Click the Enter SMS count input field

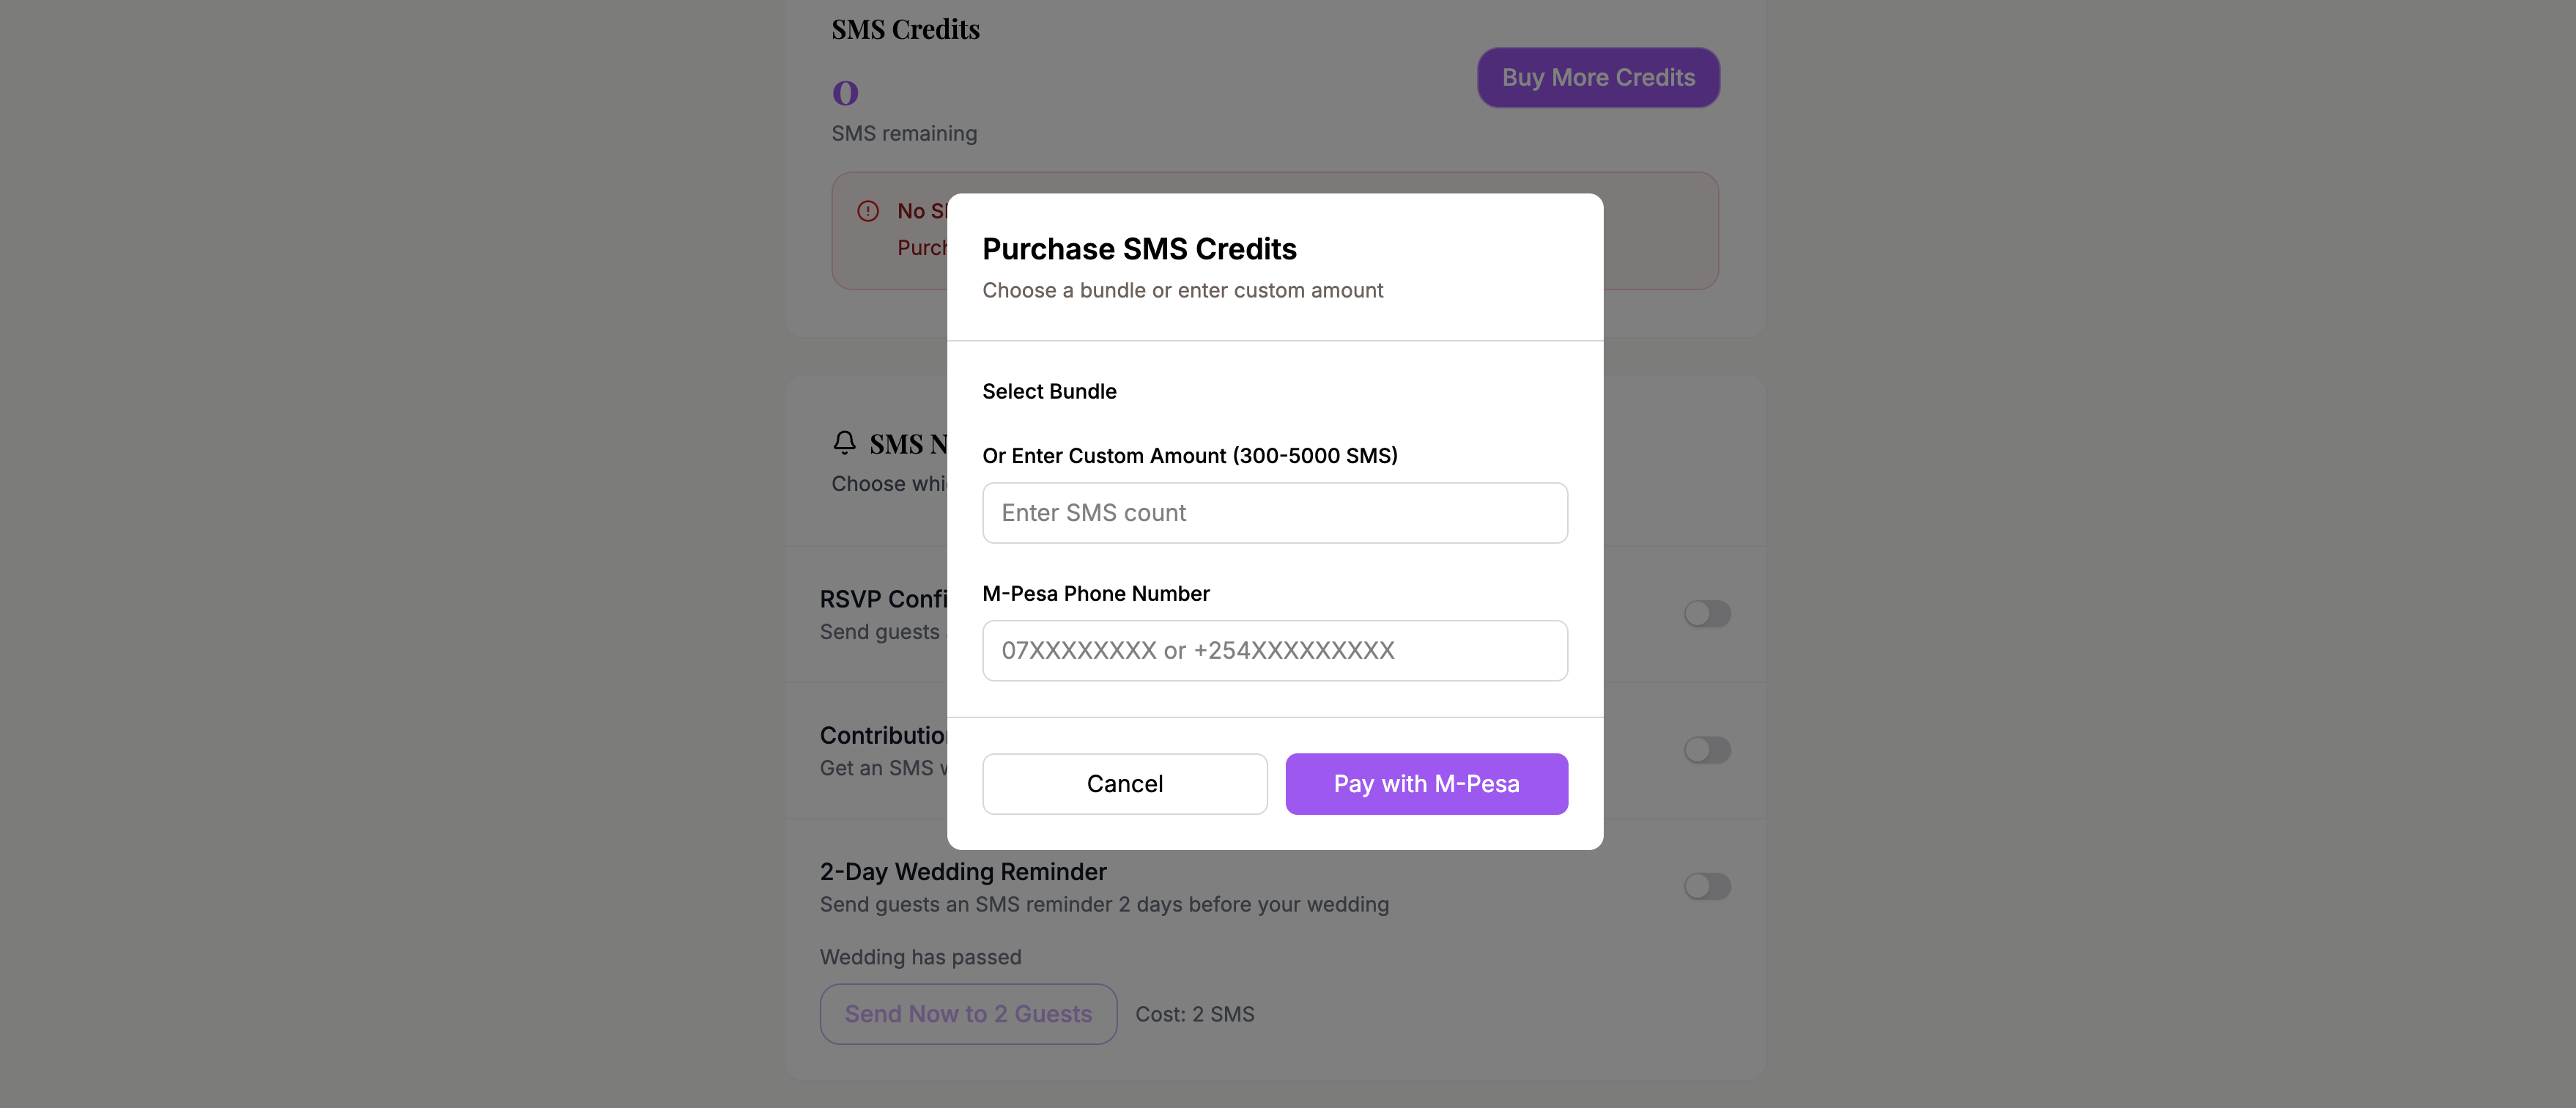pyautogui.click(x=1274, y=512)
